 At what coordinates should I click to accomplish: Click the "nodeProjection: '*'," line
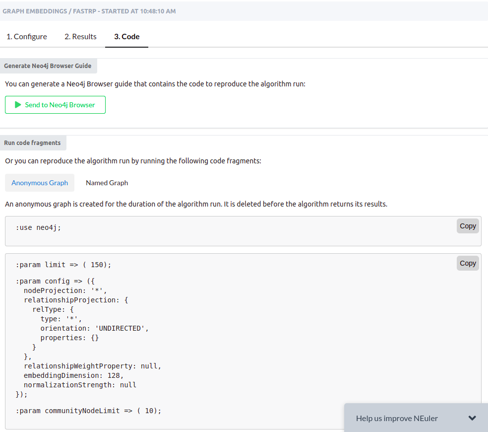65,290
